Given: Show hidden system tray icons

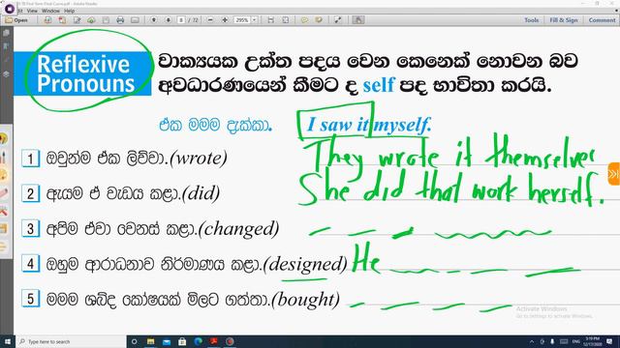Looking at the screenshot, I should [532, 341].
